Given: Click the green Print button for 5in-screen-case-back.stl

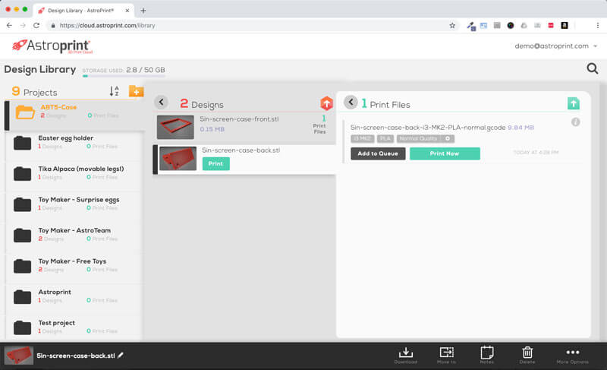Looking at the screenshot, I should [215, 163].
